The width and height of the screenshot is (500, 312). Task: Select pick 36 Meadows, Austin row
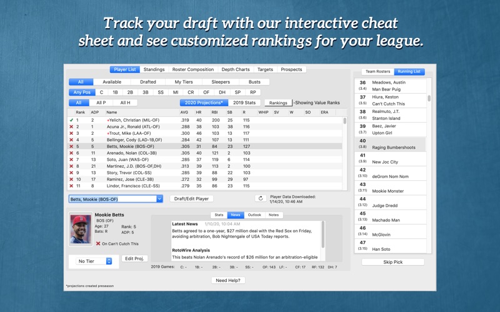390,86
